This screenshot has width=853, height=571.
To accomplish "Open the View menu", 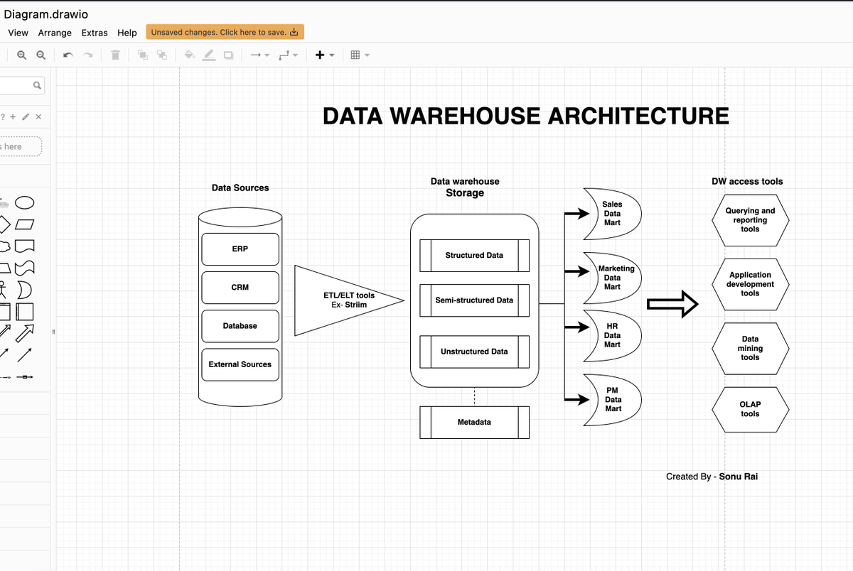I will (18, 33).
